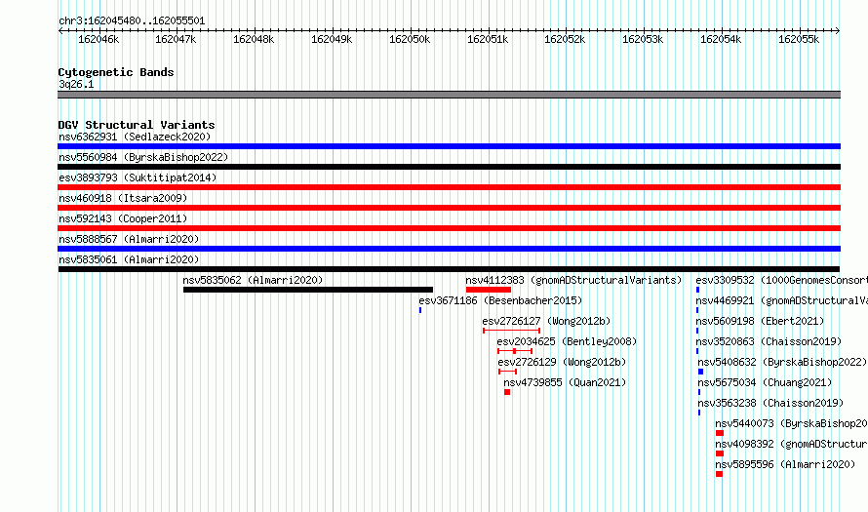868x512 pixels.
Task: Select the blue square under nsv5408632
Action: point(701,372)
